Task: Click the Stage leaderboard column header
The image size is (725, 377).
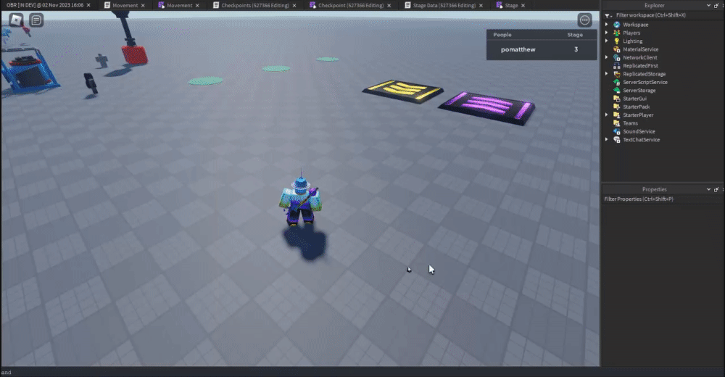Action: click(x=575, y=35)
